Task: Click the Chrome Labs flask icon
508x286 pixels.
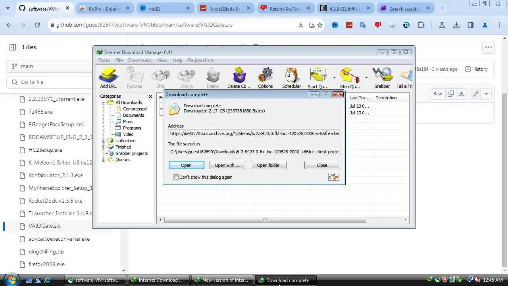Action: pos(442,25)
